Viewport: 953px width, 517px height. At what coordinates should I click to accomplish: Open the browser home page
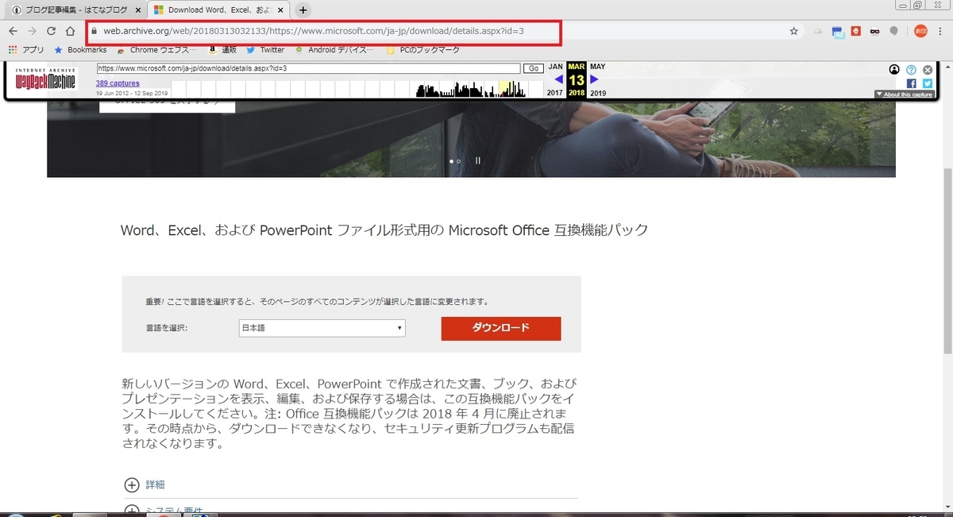point(71,31)
